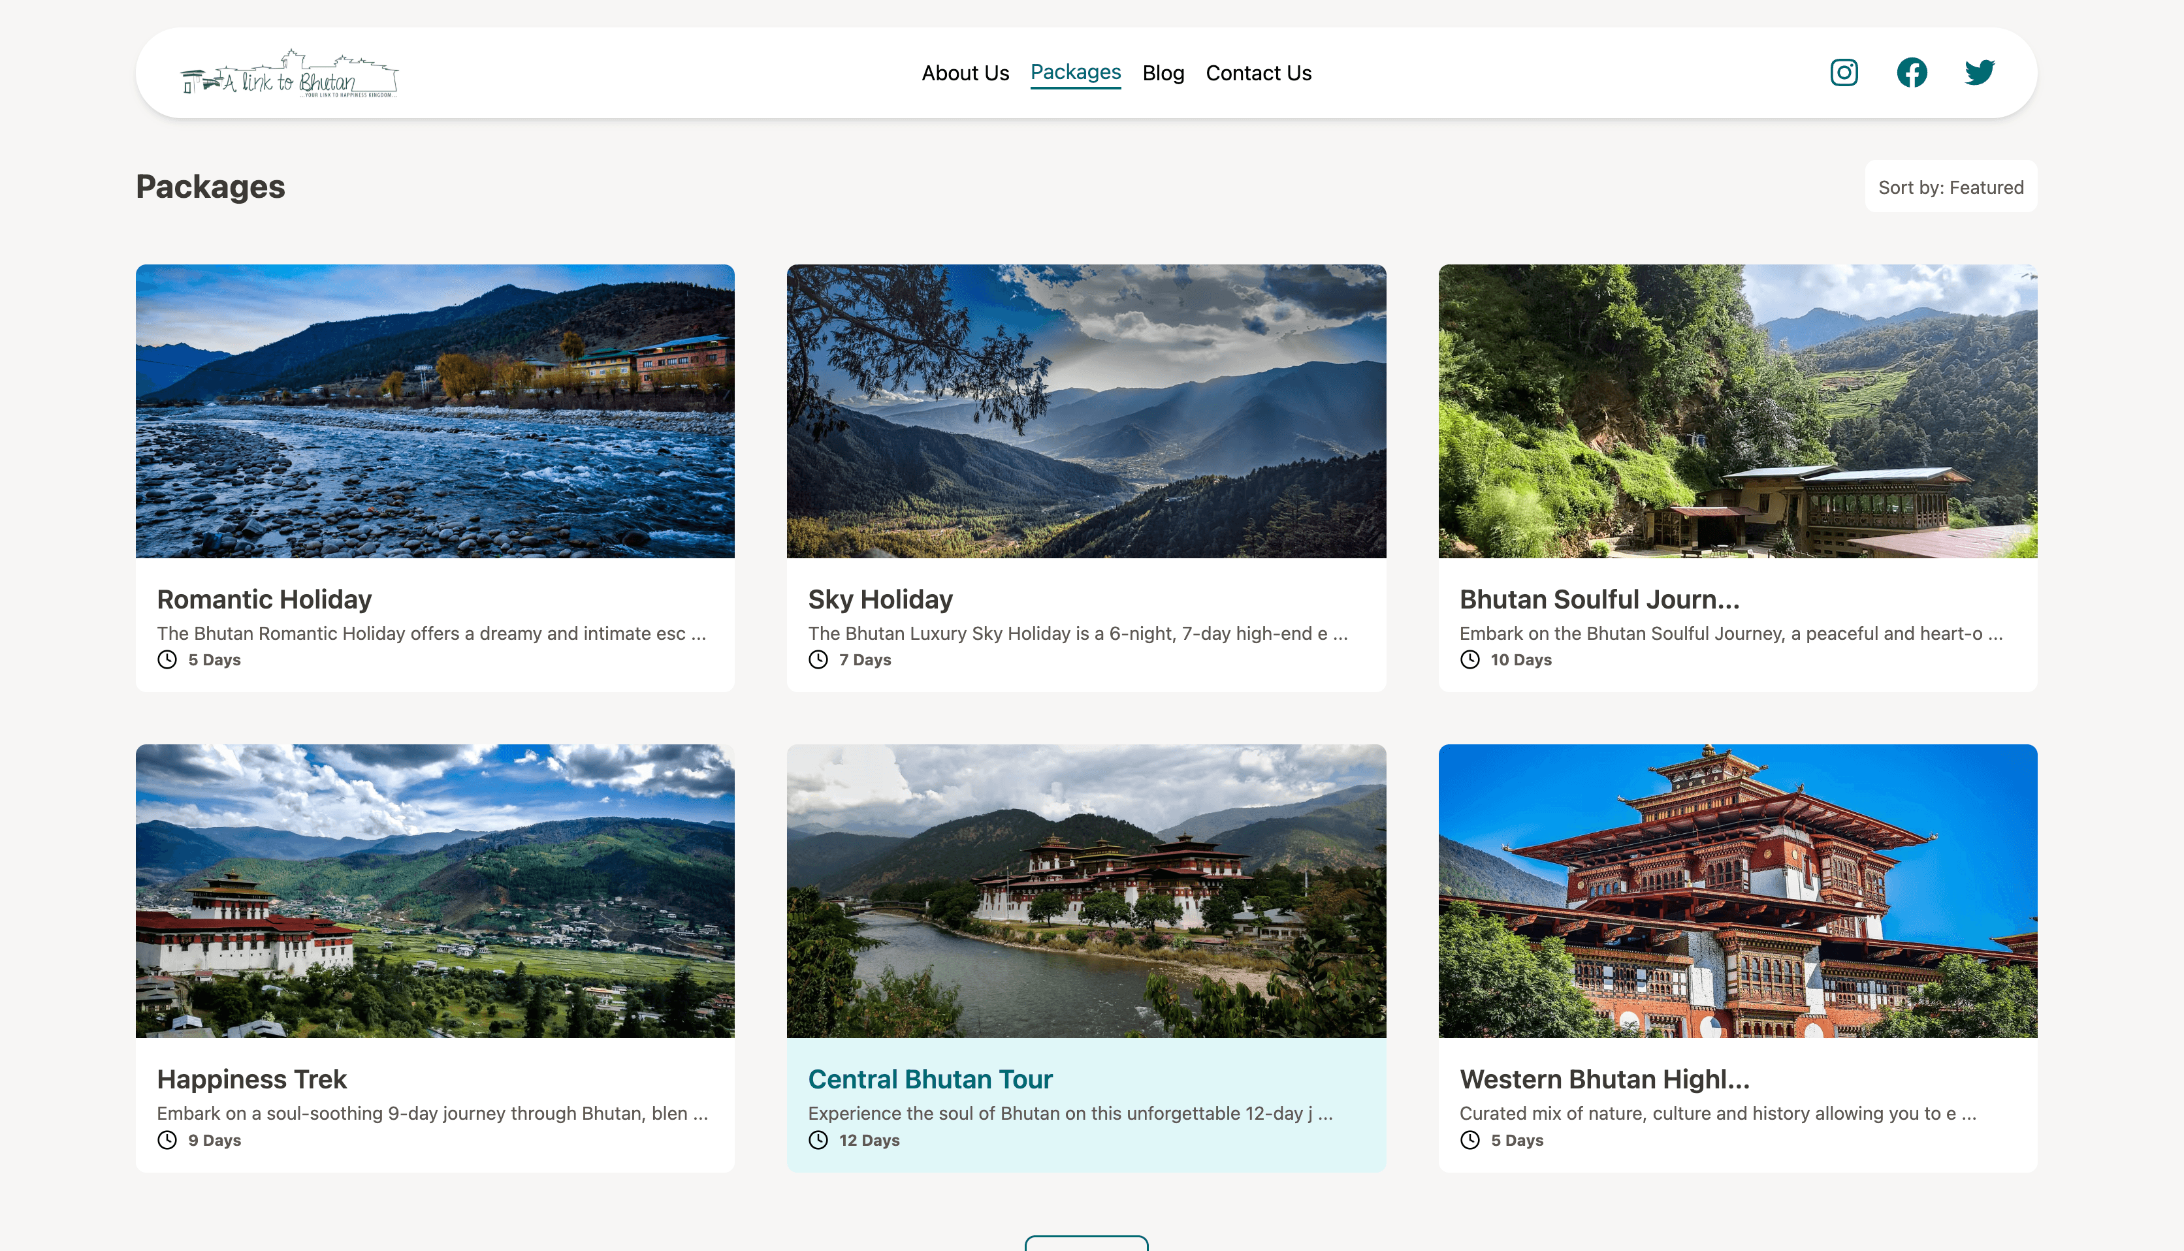Viewport: 2184px width, 1251px height.
Task: Click the clock icon on Sky Holiday card
Action: 817,660
